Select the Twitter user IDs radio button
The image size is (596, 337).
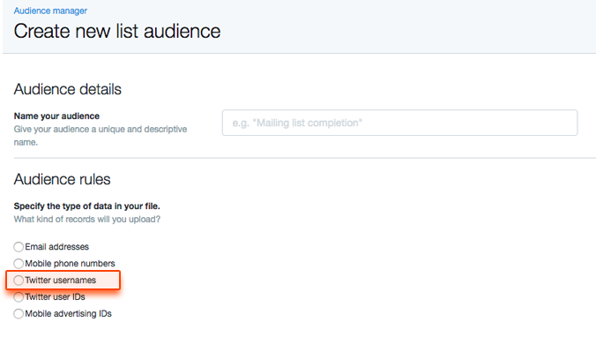coord(19,297)
